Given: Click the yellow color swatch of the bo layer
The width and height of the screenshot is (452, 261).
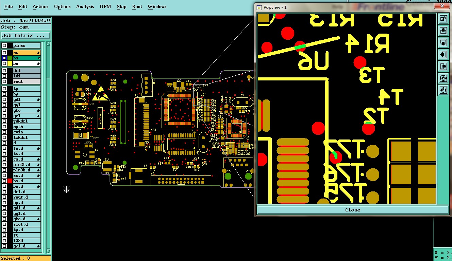Looking at the screenshot, I should click(10, 64).
